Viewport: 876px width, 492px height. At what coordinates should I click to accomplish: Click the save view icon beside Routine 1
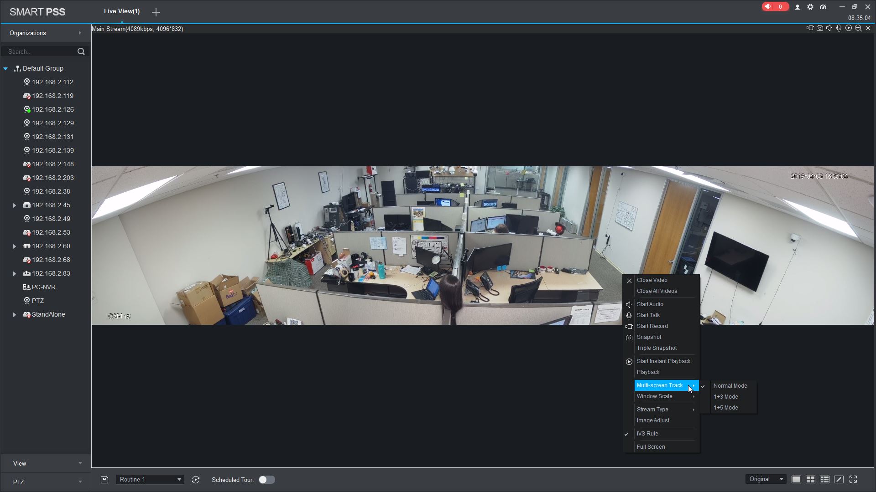104,480
